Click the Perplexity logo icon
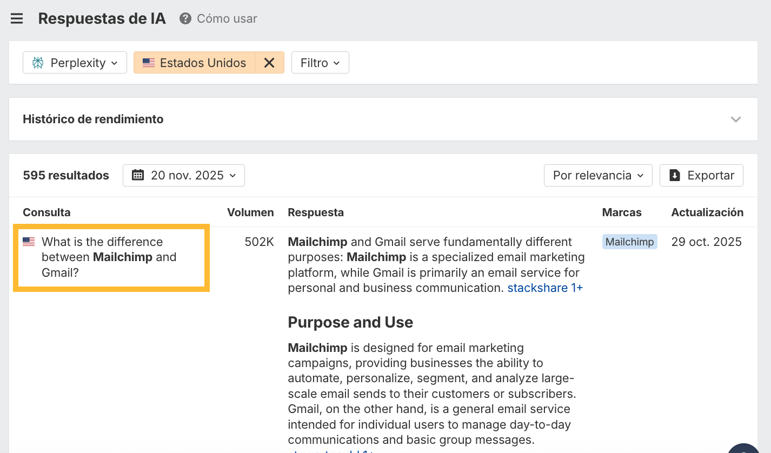Screen dimensions: 771x453 [x=38, y=63]
